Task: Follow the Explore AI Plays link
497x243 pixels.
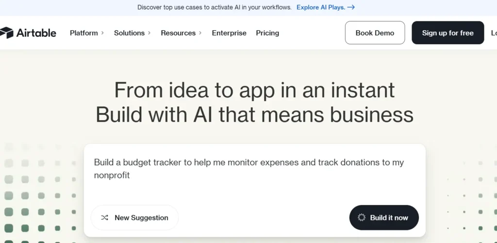Action: click(x=321, y=7)
